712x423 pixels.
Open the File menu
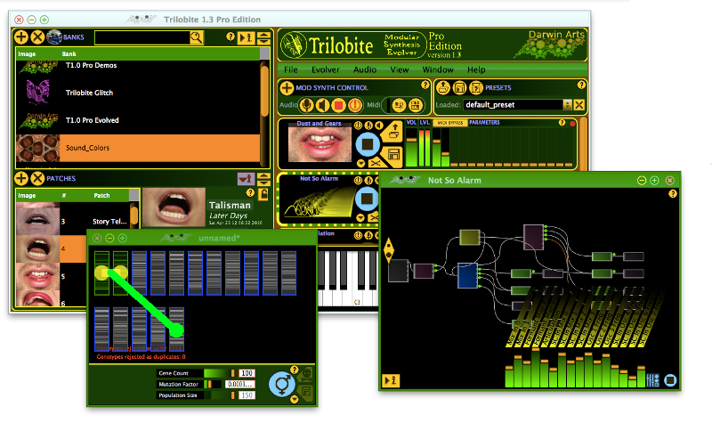(x=291, y=70)
